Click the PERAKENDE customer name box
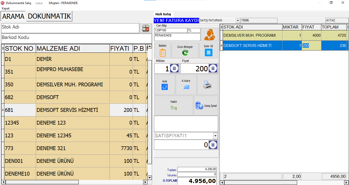 [x=177, y=37]
